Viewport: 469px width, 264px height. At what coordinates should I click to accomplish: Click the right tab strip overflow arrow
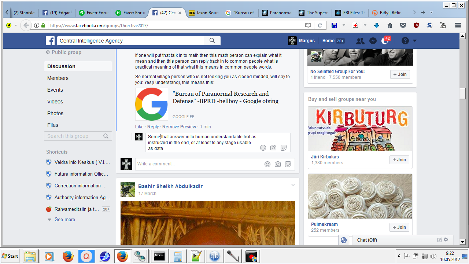[414, 12]
